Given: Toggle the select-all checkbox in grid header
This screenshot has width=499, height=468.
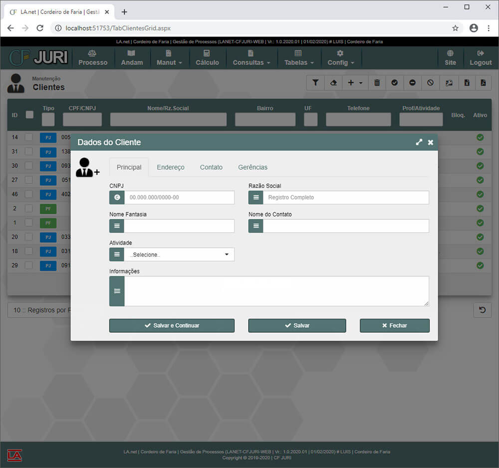Looking at the screenshot, I should 29,114.
